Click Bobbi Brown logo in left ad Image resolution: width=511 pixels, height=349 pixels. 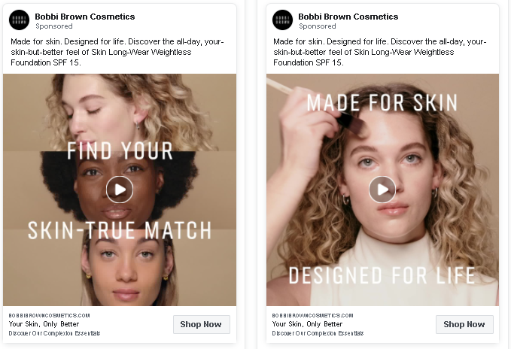click(20, 20)
